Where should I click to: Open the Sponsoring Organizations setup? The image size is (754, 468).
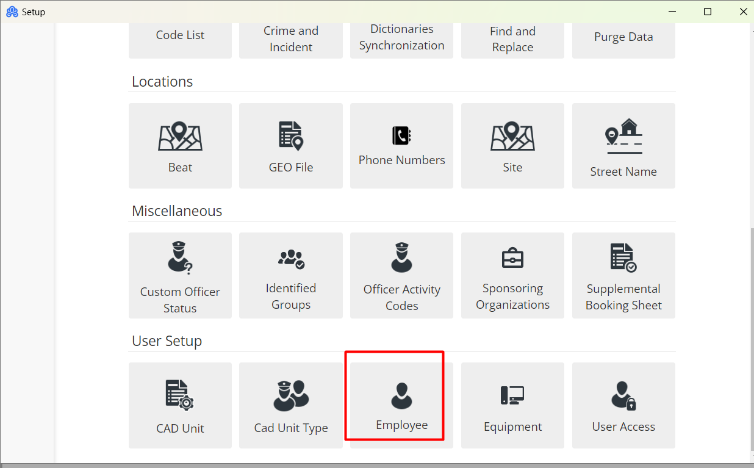click(512, 275)
